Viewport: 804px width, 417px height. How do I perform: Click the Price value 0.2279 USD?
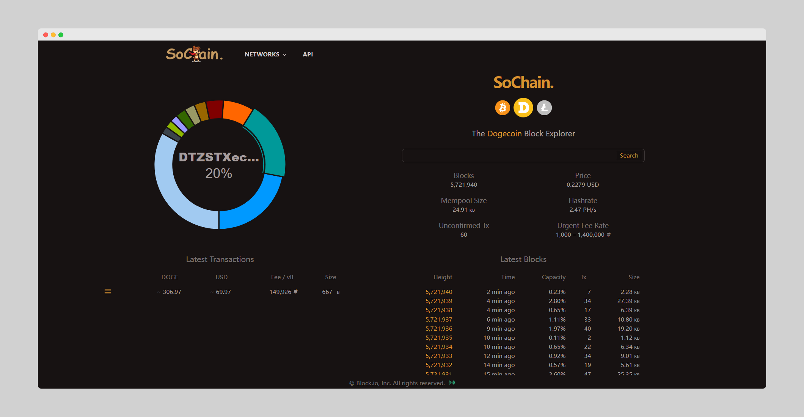pyautogui.click(x=583, y=185)
